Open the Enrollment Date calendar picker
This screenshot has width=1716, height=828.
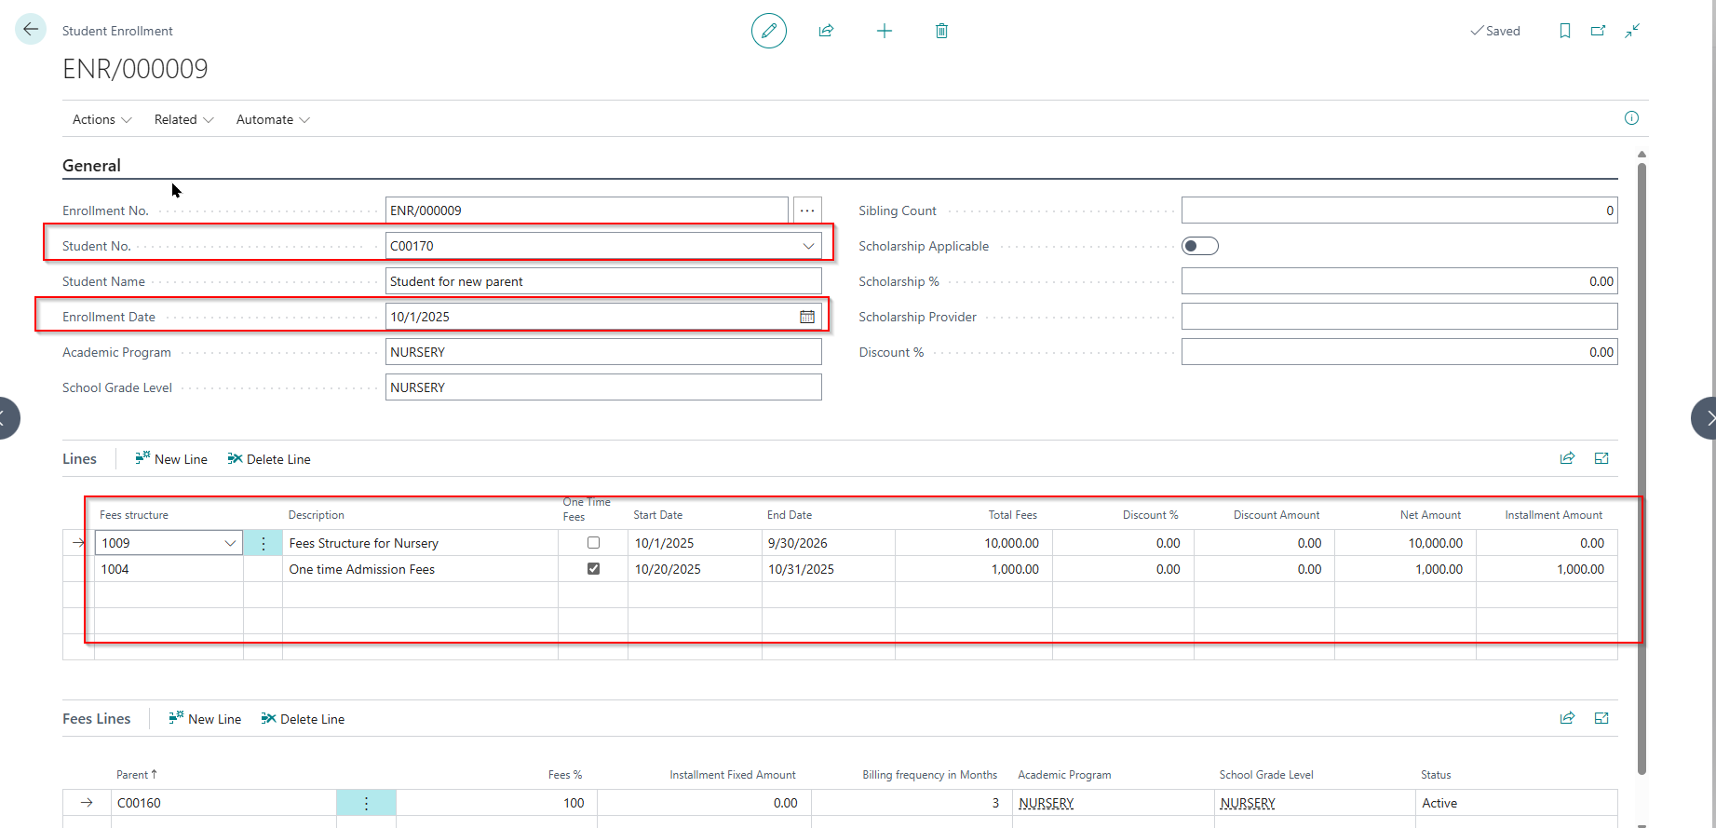(806, 317)
